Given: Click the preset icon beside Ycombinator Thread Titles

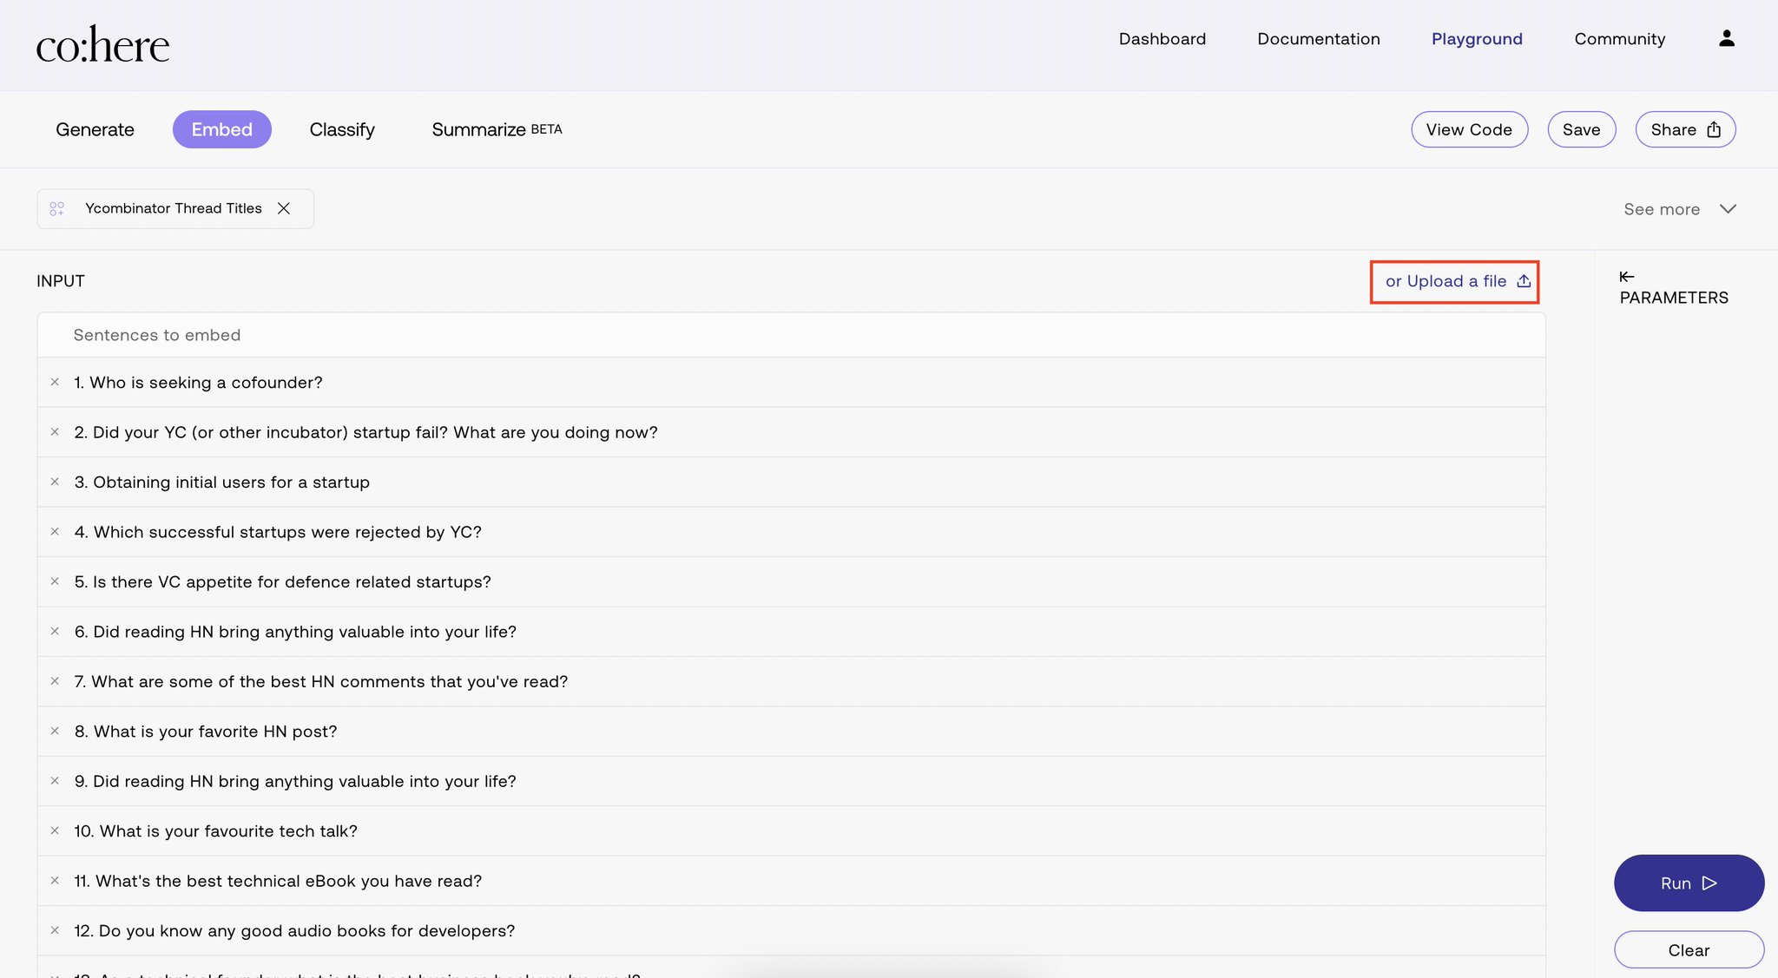Looking at the screenshot, I should coord(57,208).
